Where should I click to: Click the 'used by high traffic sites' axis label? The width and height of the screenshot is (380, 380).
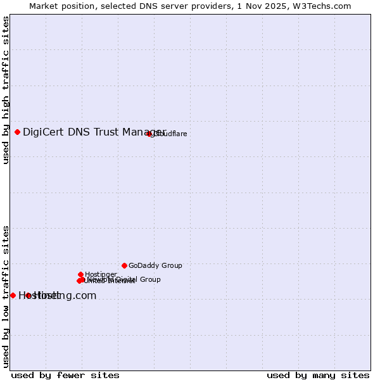pos(6,90)
